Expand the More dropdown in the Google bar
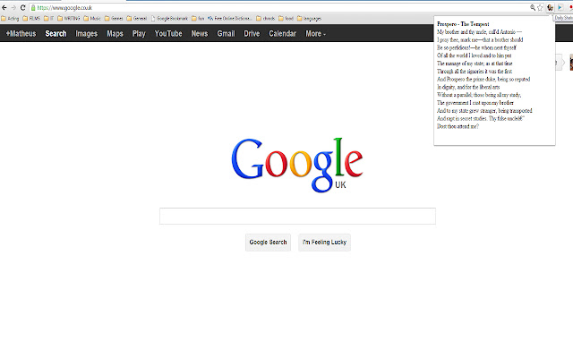 [315, 34]
